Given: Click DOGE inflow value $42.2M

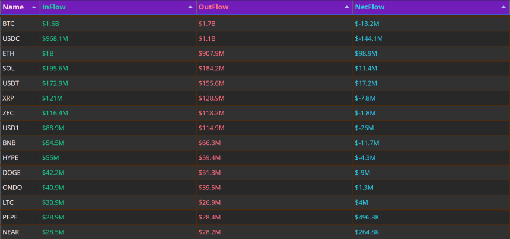Looking at the screenshot, I should click(53, 173).
